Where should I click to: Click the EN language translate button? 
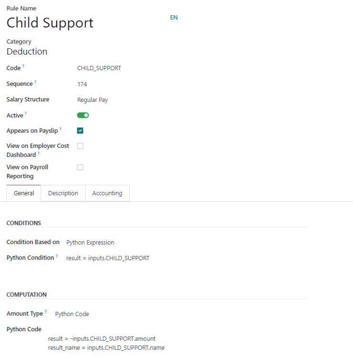(174, 18)
